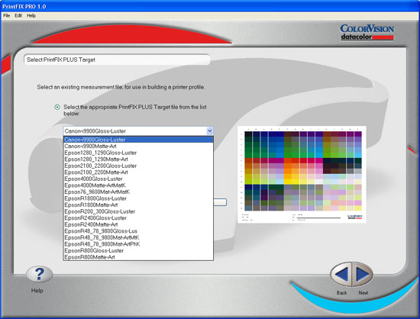Screen dimensions: 420x319
Task: Select EpsonR48_78_9800Gloss-Lus from the list
Action: [x=138, y=231]
